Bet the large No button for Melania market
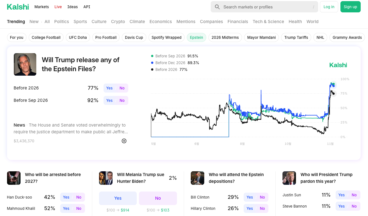 pyautogui.click(x=158, y=198)
